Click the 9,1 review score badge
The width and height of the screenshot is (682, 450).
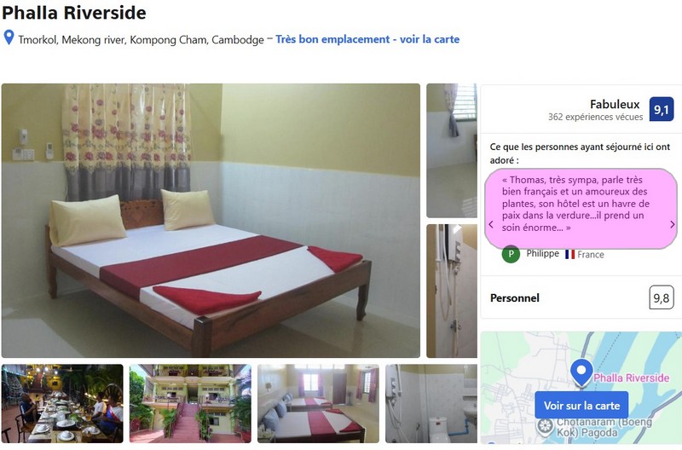662,109
